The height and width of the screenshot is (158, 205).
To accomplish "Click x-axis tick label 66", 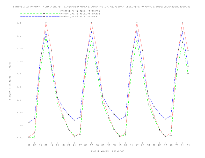I will [154, 145].
